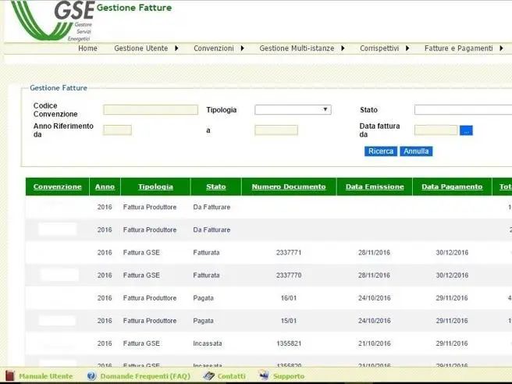Click the Annulla button
This screenshot has height=384, width=512.
point(416,151)
